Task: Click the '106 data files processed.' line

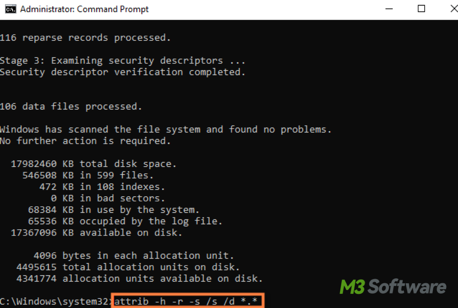Action: 71,107
